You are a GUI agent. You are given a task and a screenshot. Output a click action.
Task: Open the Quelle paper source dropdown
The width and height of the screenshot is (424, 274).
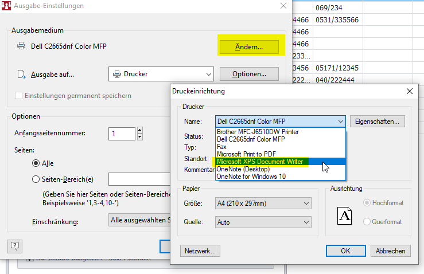point(263,222)
